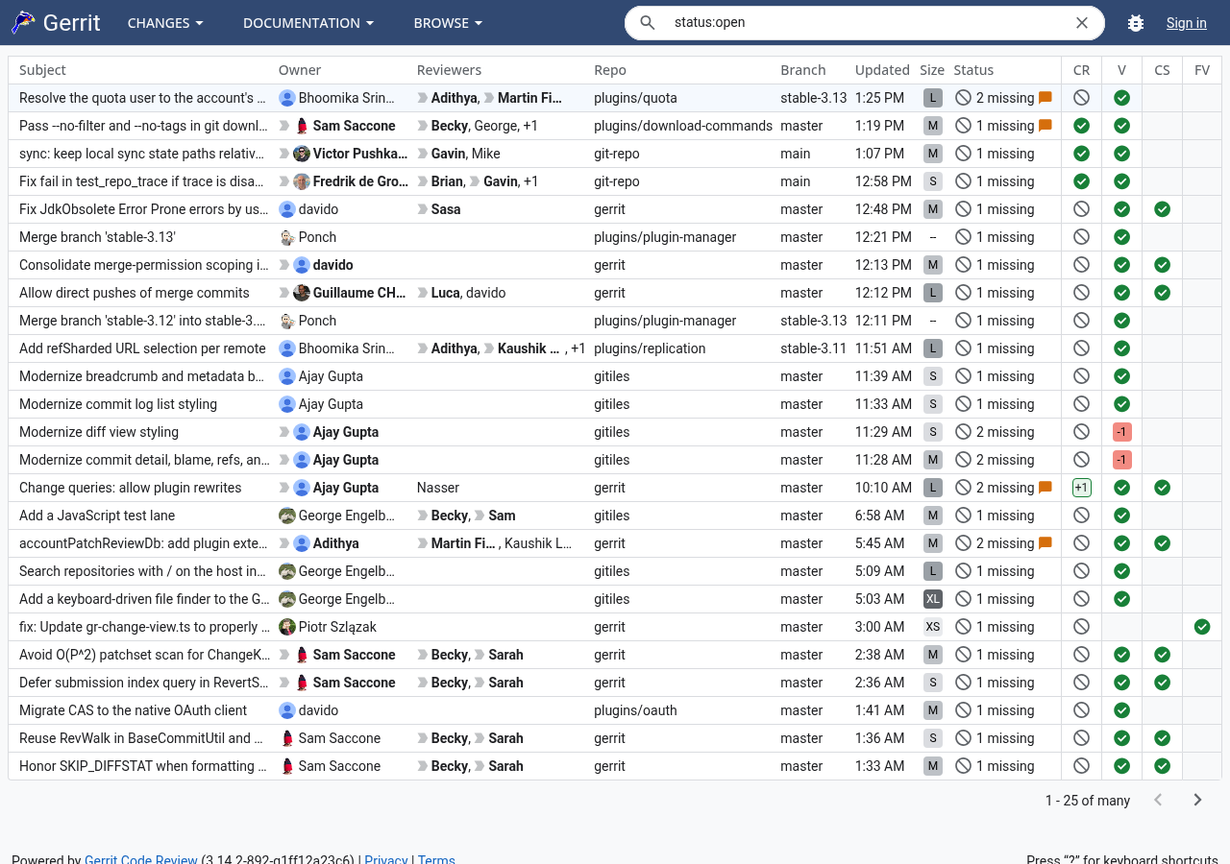Click the Sign in link
The height and width of the screenshot is (864, 1230).
click(x=1187, y=23)
